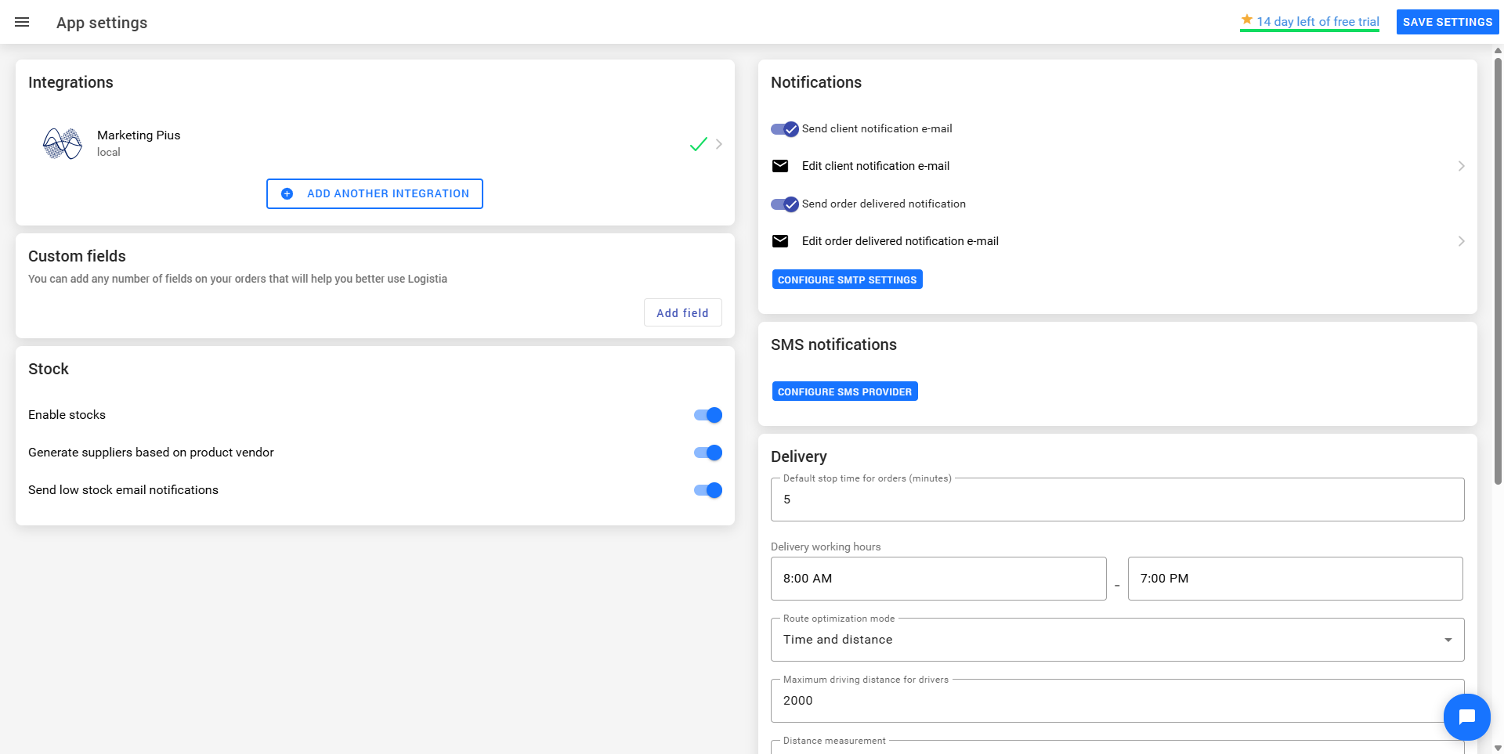Toggle Send client notification e-mail switch

(x=785, y=129)
